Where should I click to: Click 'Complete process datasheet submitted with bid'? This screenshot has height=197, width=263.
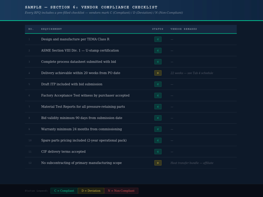click(x=78, y=62)
